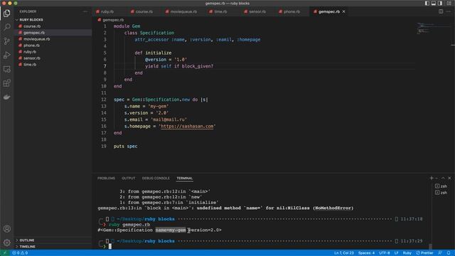Open the https://sashasan.com link in code
455x256 pixels.
pyautogui.click(x=187, y=127)
